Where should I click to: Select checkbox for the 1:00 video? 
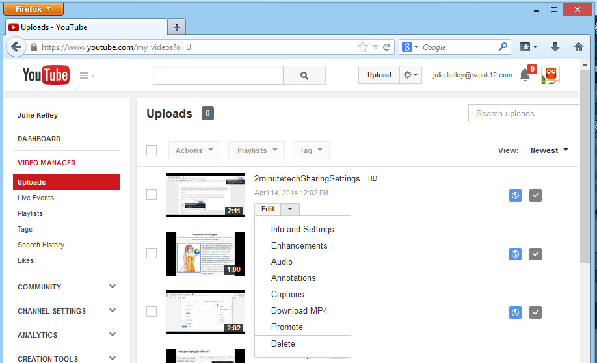click(x=152, y=253)
